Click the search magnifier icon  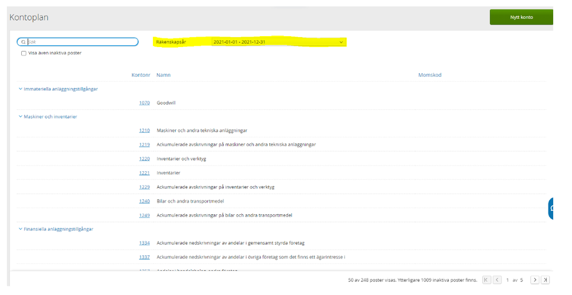coord(23,42)
